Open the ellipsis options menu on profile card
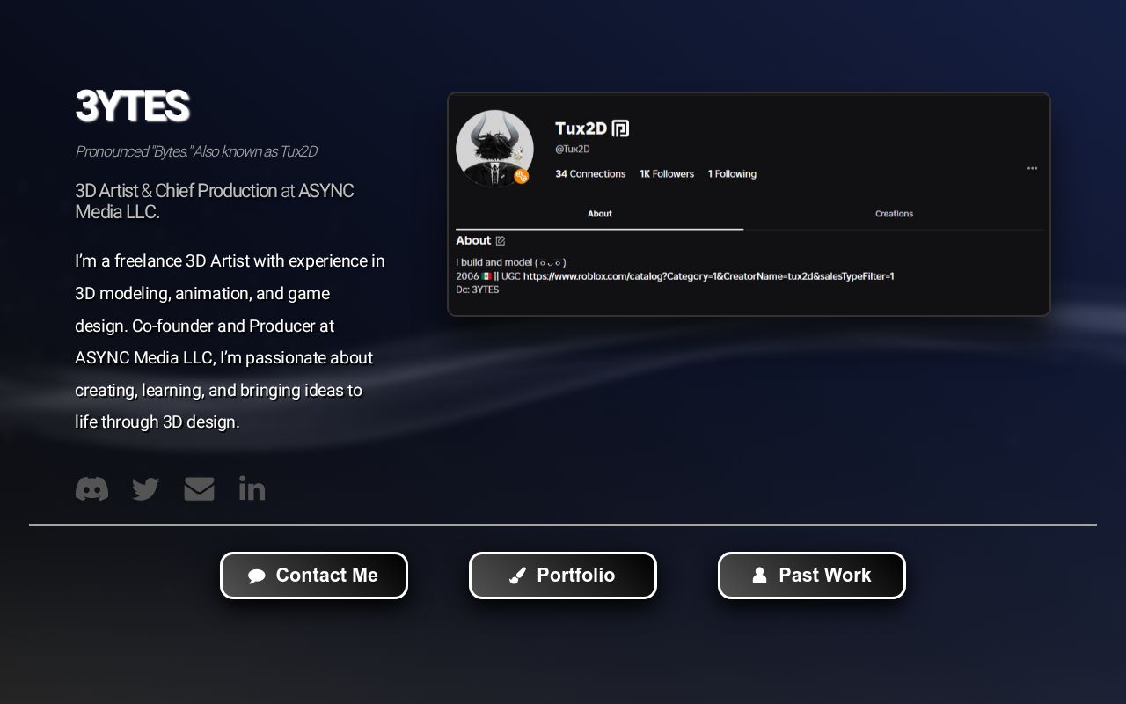 (x=1032, y=168)
